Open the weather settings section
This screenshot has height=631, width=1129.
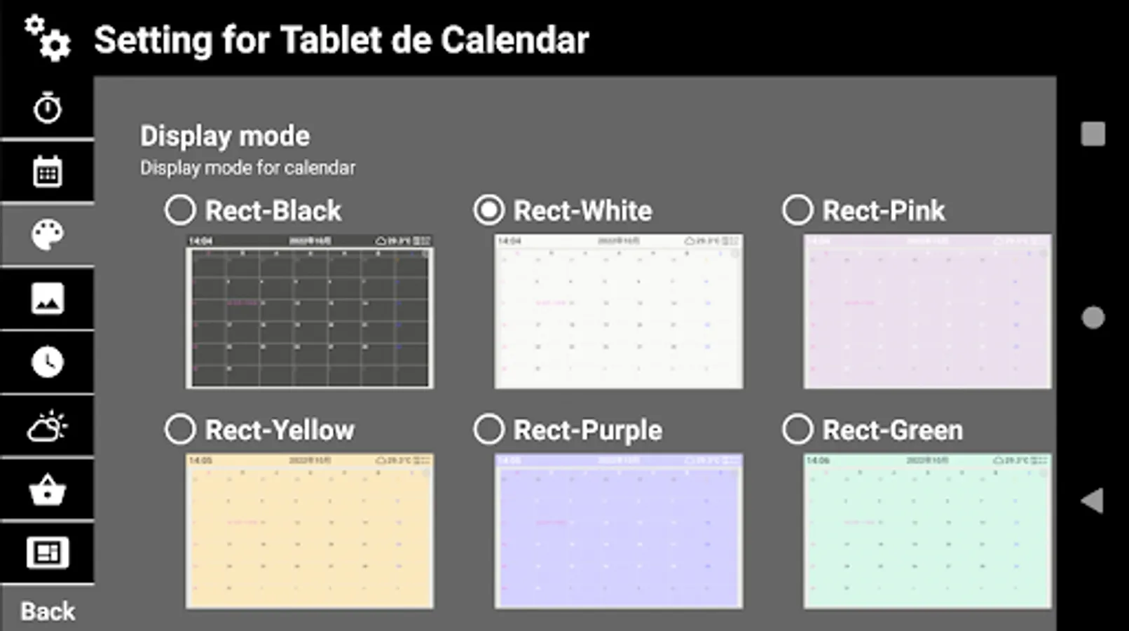coord(46,426)
